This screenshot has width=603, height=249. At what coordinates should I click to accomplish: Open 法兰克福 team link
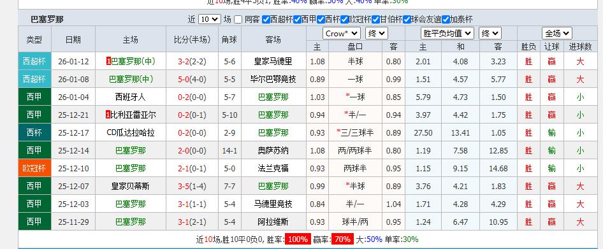point(273,168)
